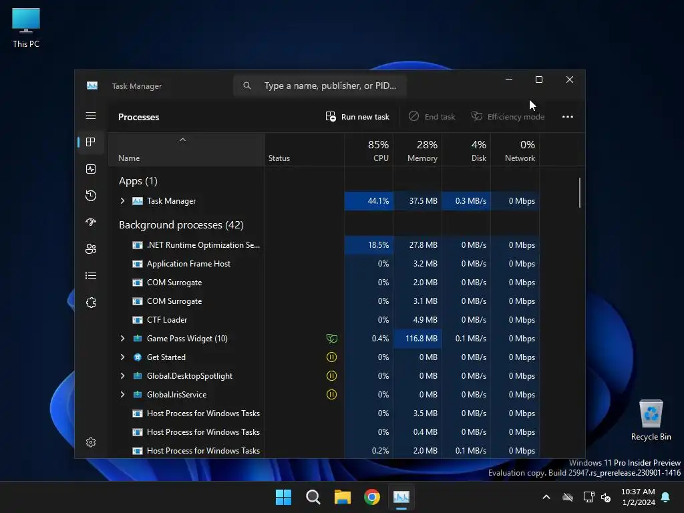The width and height of the screenshot is (684, 513).
Task: Open This PC desktop icon
Action: click(x=26, y=27)
